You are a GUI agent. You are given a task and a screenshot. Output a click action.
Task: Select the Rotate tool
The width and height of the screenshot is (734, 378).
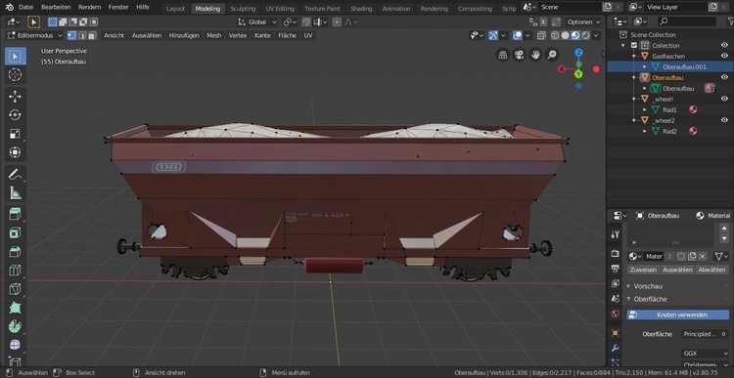point(16,115)
